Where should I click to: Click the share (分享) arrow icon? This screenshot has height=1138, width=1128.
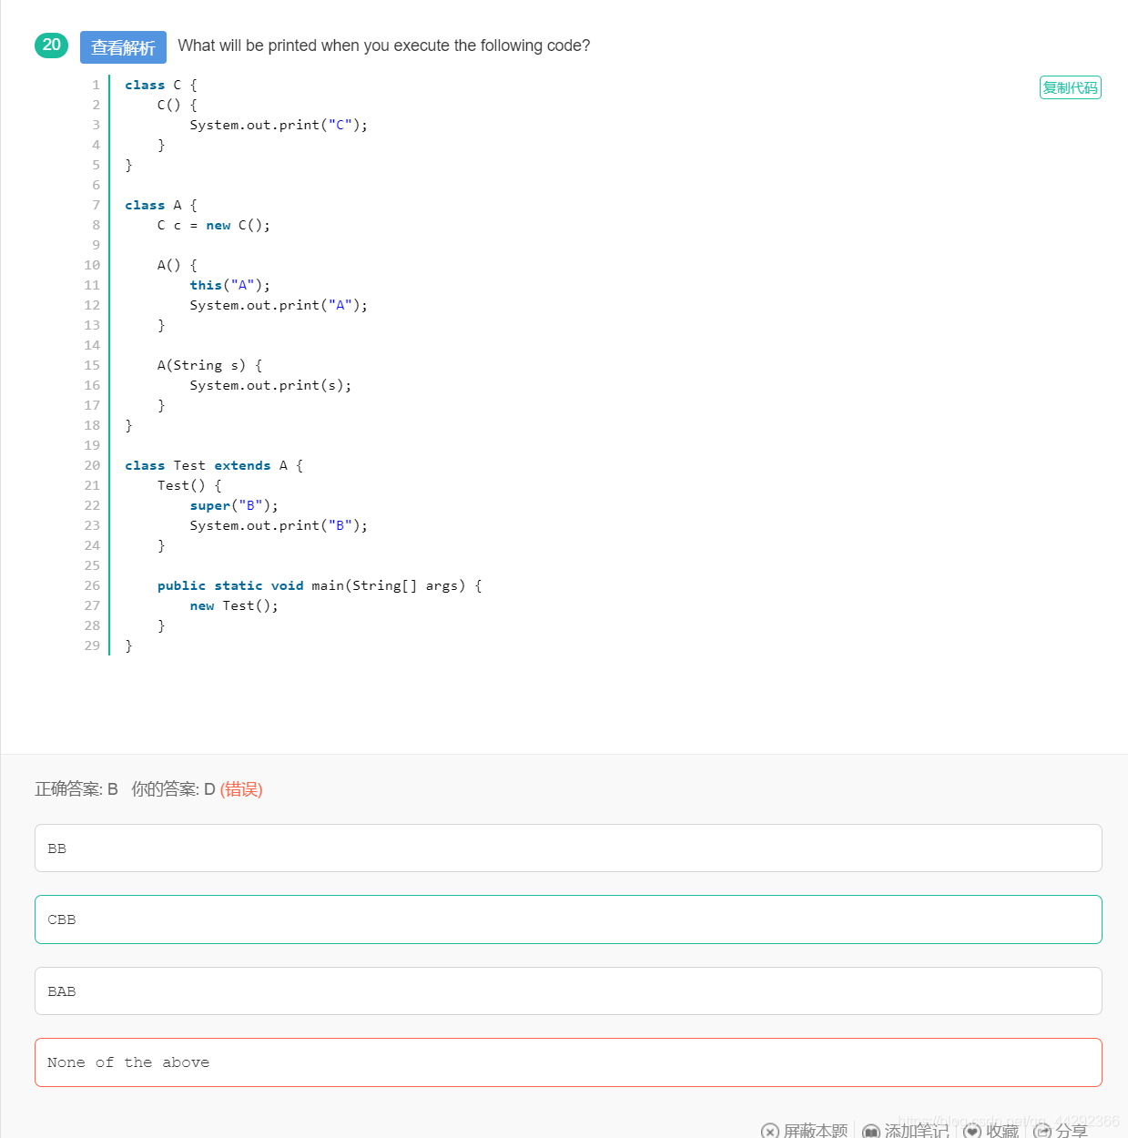point(1042,1132)
